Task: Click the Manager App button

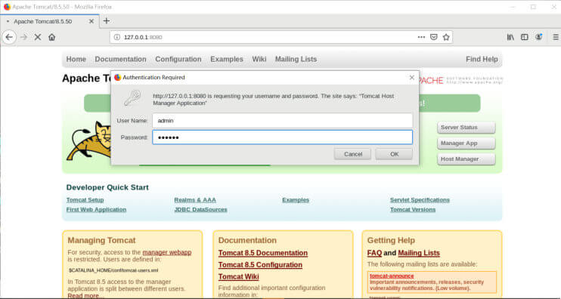Action: (x=466, y=143)
